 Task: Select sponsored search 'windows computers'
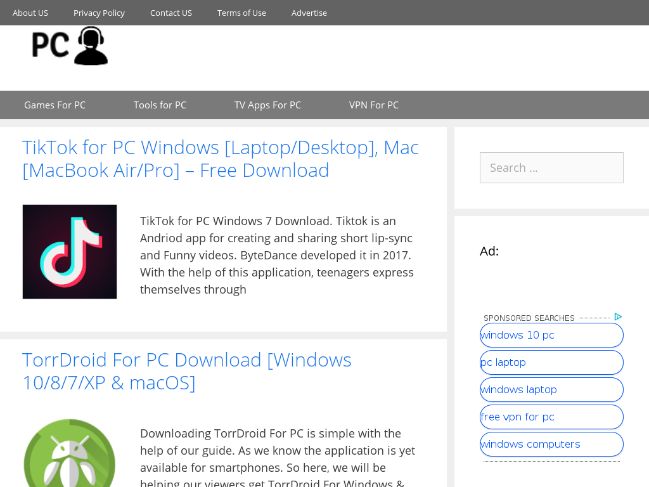pyautogui.click(x=551, y=445)
